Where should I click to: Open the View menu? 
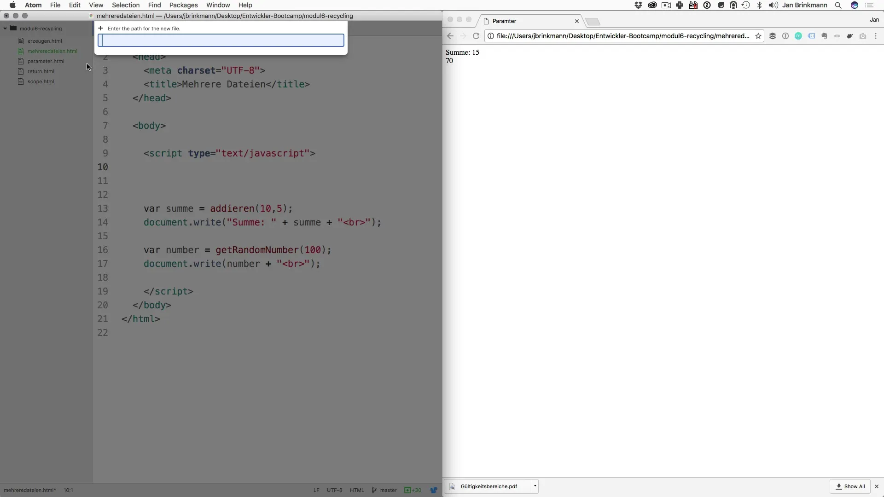pos(96,5)
